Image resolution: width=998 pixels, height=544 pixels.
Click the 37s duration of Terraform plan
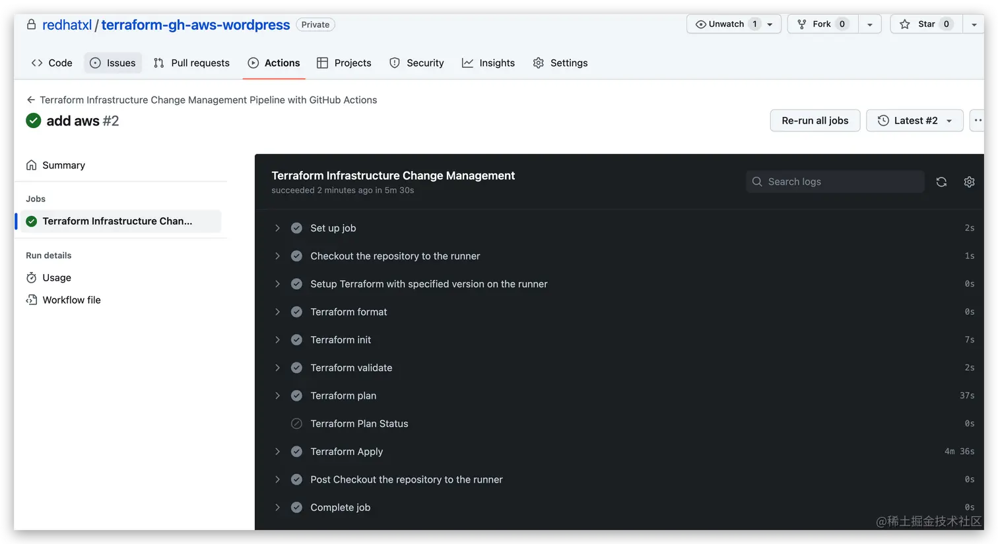point(967,395)
